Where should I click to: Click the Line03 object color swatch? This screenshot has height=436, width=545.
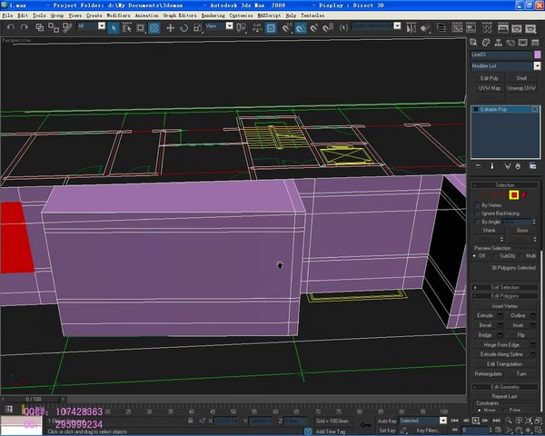pyautogui.click(x=538, y=54)
